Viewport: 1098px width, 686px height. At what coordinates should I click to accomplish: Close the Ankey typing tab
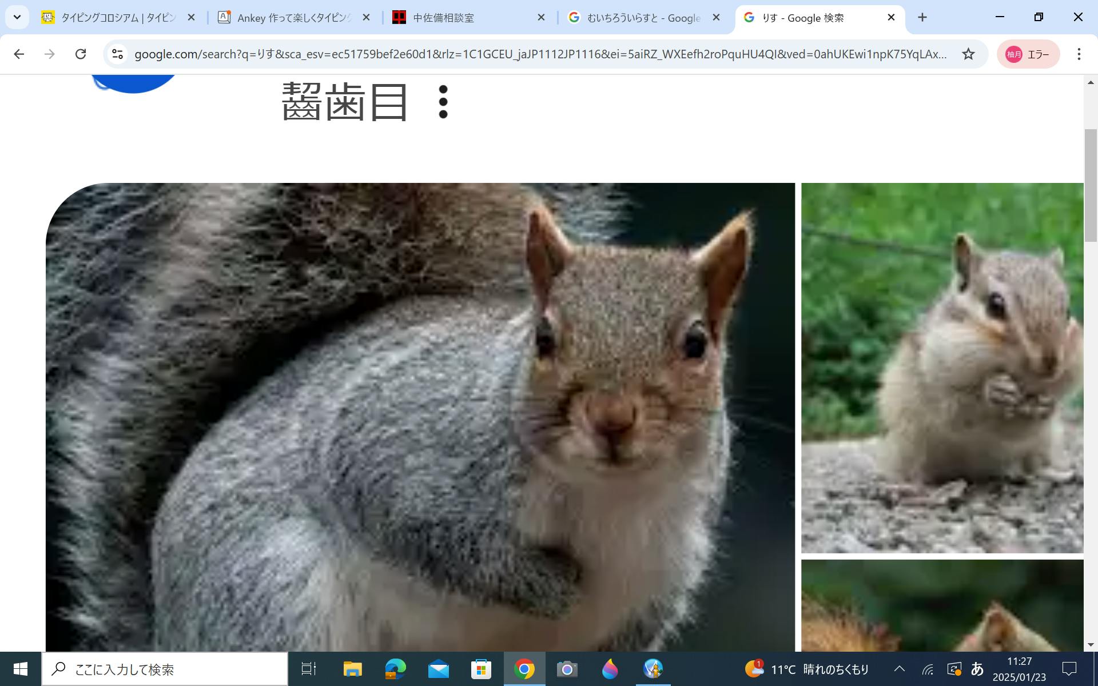[366, 18]
